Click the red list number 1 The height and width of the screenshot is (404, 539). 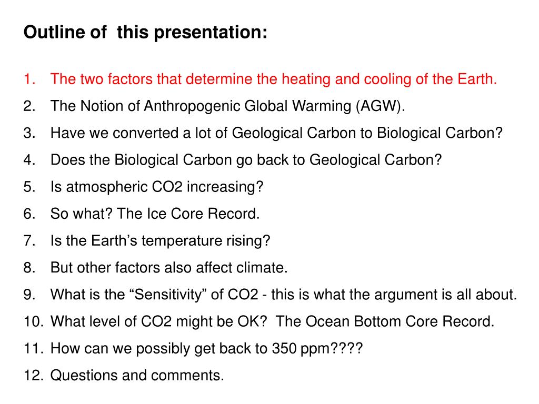[x=29, y=79]
